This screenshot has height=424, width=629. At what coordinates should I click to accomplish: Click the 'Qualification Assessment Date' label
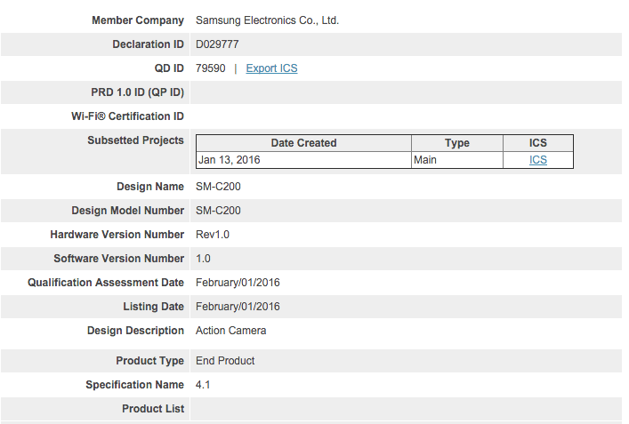(x=106, y=283)
